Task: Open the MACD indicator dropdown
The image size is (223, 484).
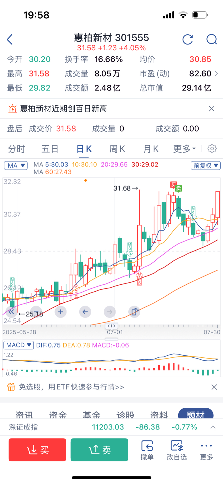Action: 19,345
